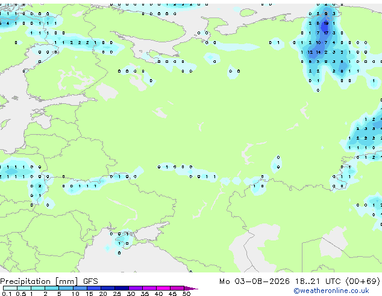Click the '35' legend scale label
Image resolution: width=382 pixels, height=296 pixels.
click(145, 294)
